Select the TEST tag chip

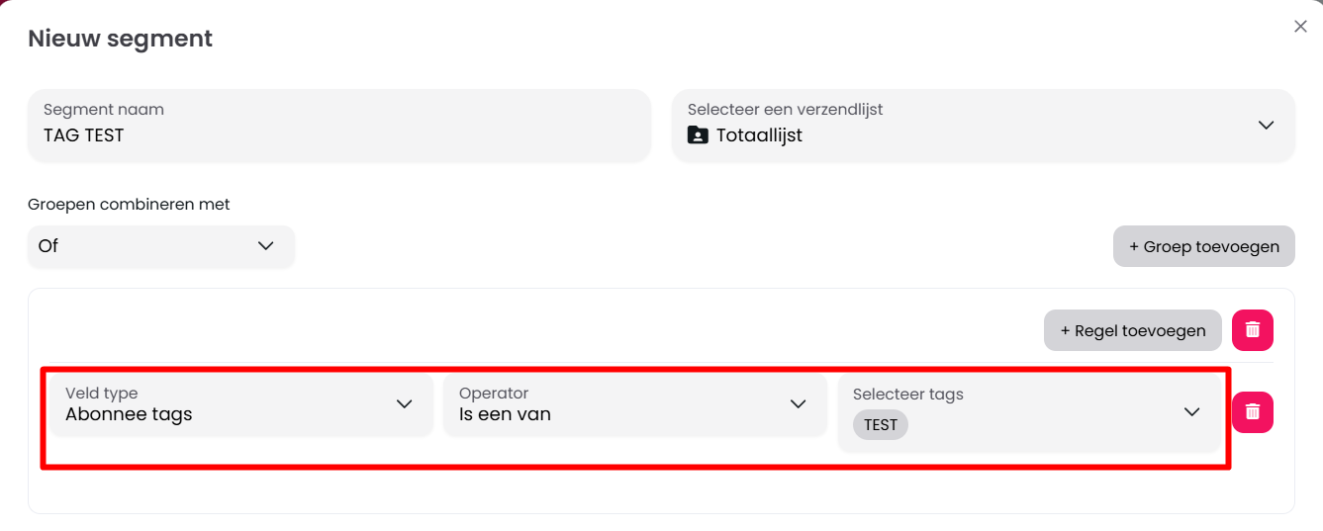tap(880, 425)
